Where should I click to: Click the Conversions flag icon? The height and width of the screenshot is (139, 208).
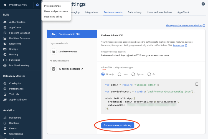coord(5,134)
